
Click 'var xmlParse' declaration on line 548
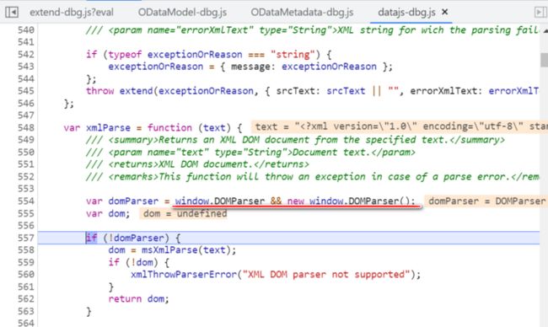(x=97, y=128)
